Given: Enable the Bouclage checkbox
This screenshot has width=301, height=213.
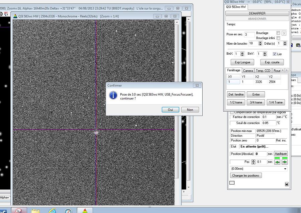Looking at the screenshot, I should 278,33.
